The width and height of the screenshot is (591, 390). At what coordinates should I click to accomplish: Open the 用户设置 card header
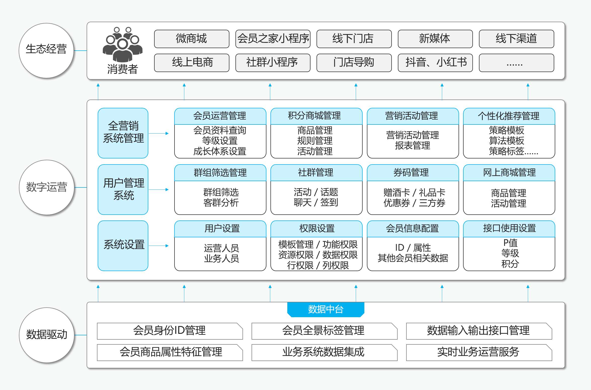220,229
